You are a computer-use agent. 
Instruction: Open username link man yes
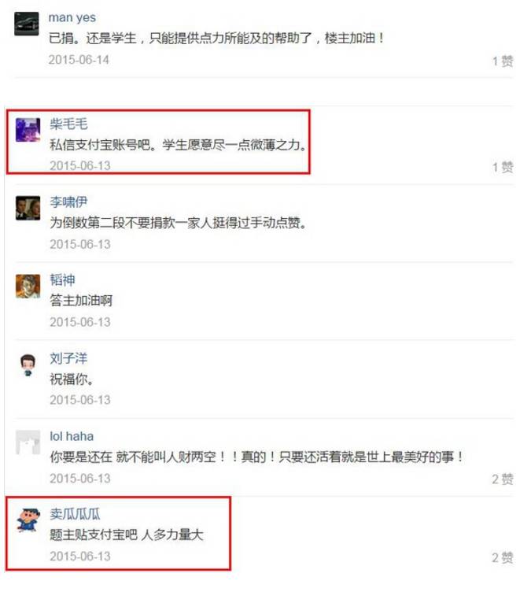[72, 18]
